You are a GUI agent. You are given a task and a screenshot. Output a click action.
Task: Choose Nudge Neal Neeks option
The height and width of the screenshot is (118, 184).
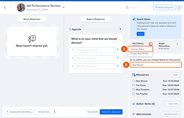pyautogui.click(x=140, y=54)
